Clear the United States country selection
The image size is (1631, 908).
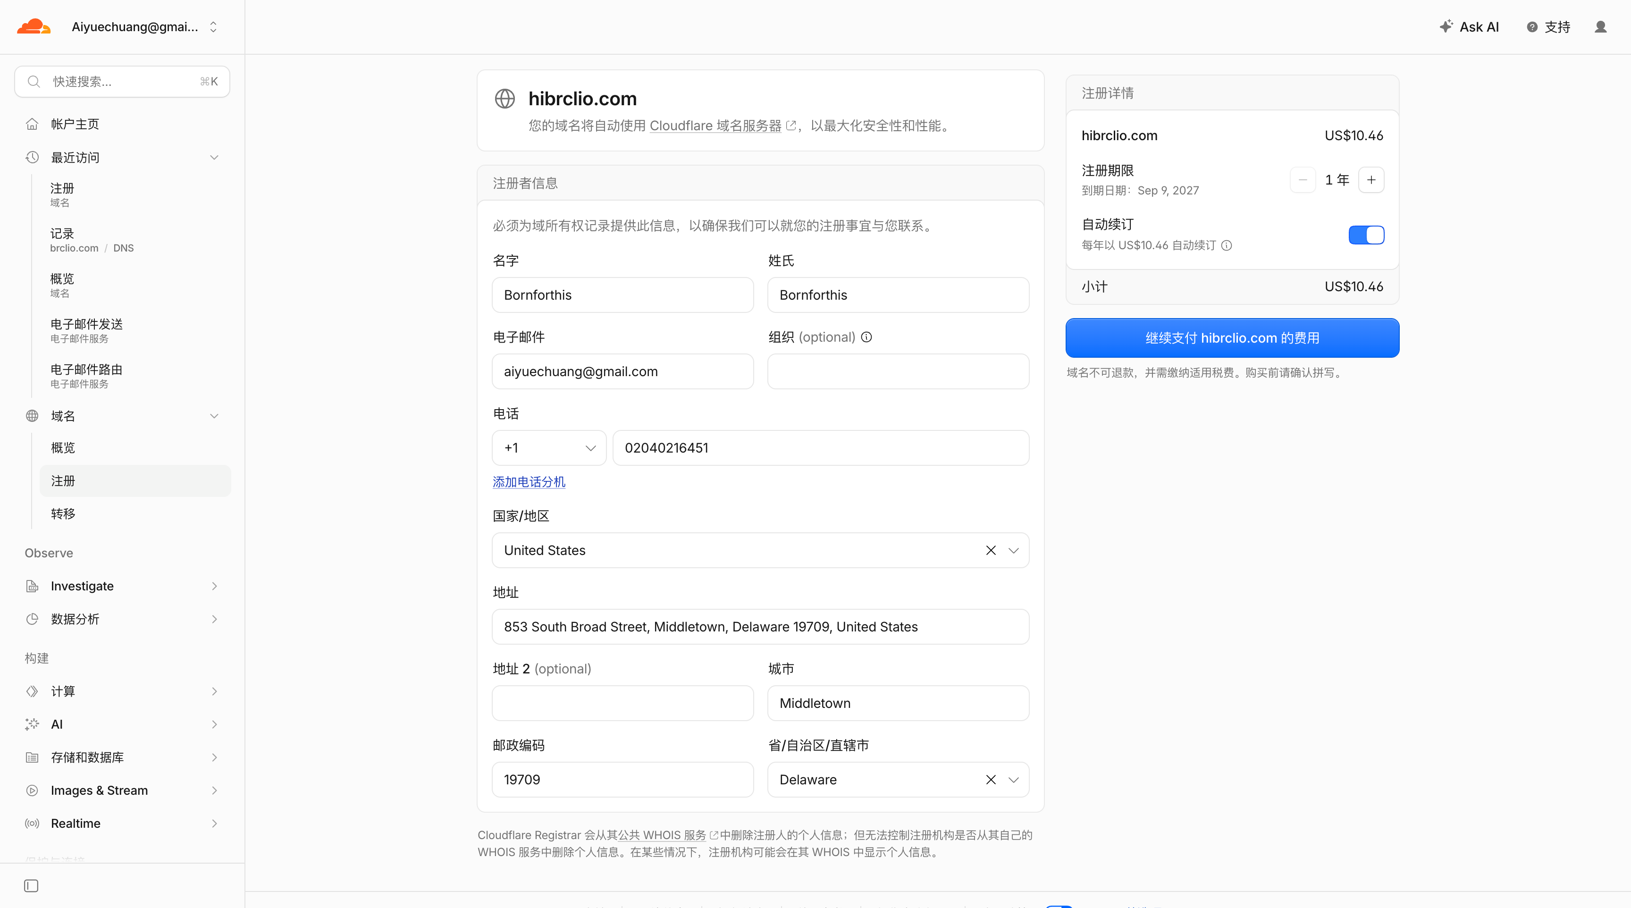[991, 550]
